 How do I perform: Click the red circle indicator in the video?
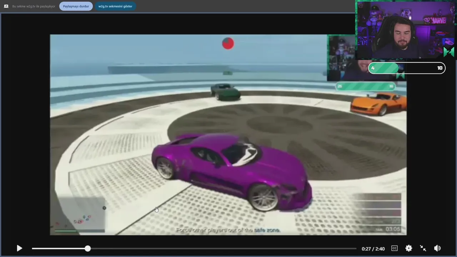pyautogui.click(x=228, y=43)
